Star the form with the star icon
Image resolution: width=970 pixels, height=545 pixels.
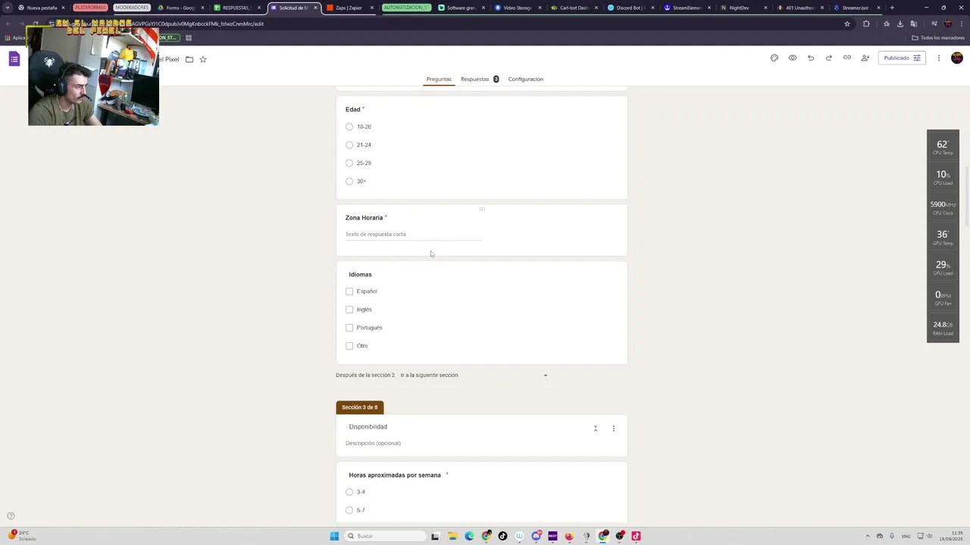(203, 59)
